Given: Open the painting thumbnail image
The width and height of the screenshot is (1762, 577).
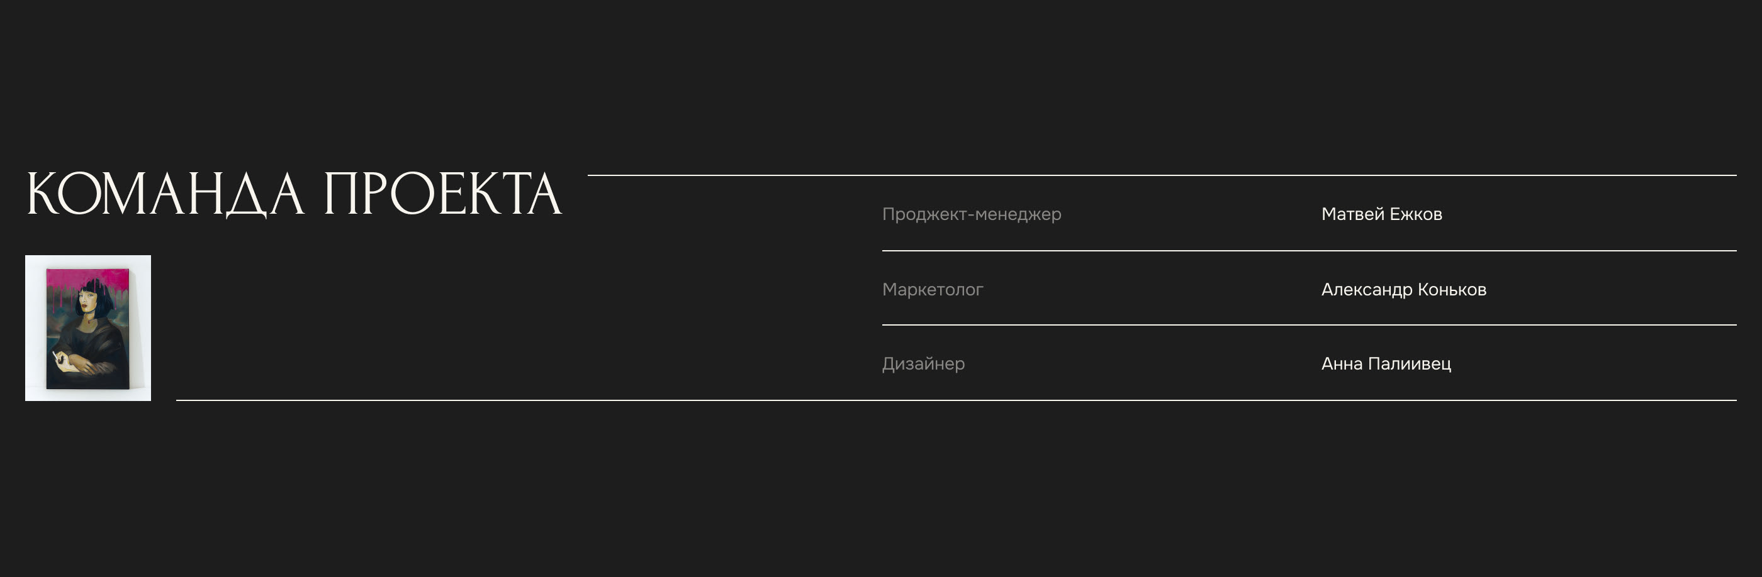Looking at the screenshot, I should 87,327.
